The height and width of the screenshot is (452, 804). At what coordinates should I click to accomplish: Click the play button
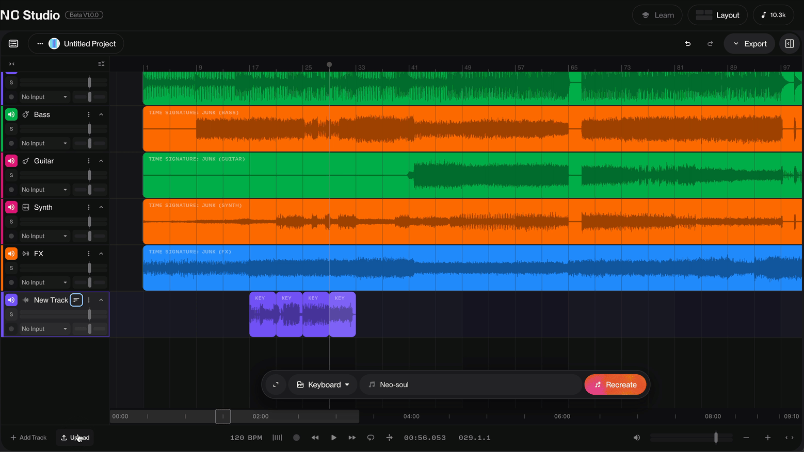tap(334, 438)
